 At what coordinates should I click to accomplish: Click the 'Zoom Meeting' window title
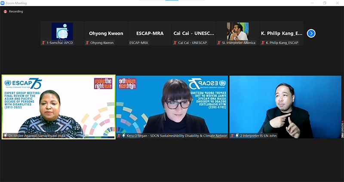[16, 3]
